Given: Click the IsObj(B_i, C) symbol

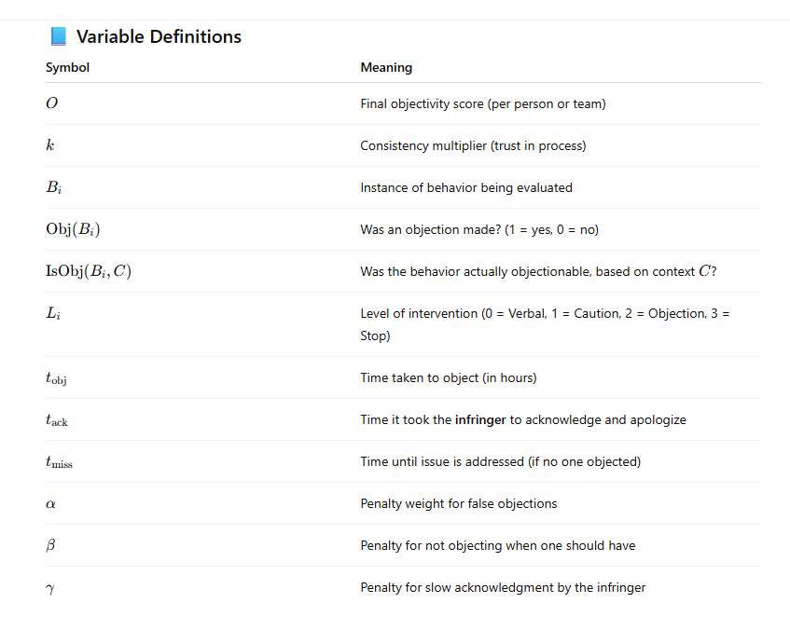Looking at the screenshot, I should (87, 272).
